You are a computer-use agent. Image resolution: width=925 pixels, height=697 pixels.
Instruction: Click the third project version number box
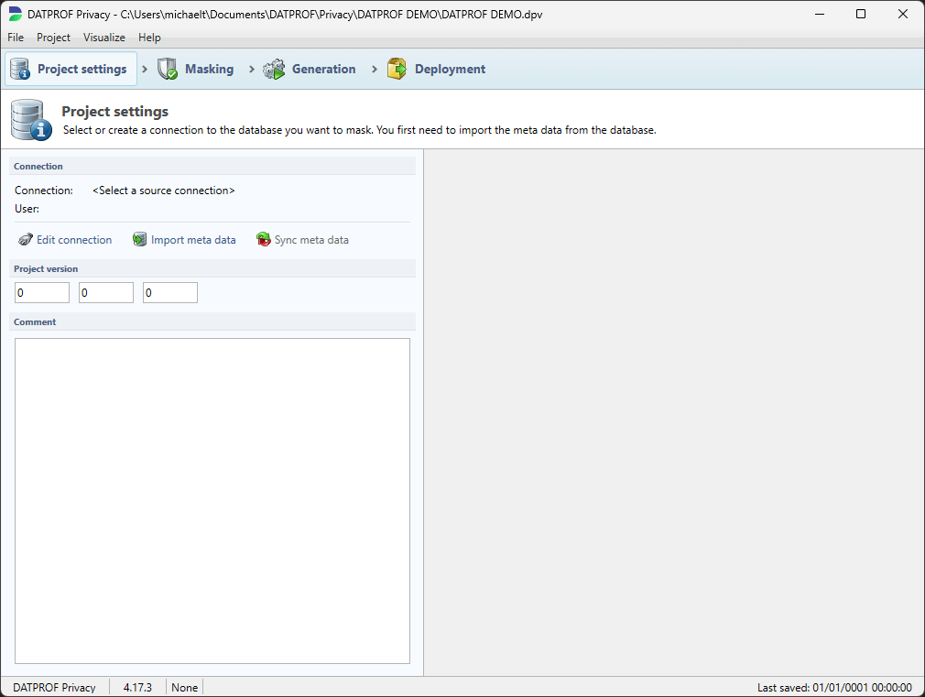[170, 293]
